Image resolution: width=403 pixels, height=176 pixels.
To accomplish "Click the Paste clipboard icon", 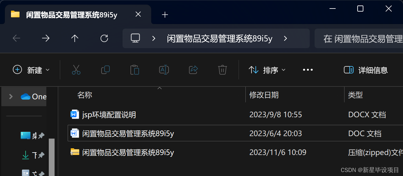I will click(x=134, y=70).
